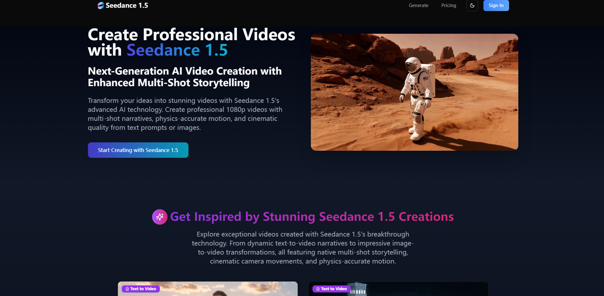Click the Get Inspired creations heading
This screenshot has height=296, width=604.
[x=312, y=217]
